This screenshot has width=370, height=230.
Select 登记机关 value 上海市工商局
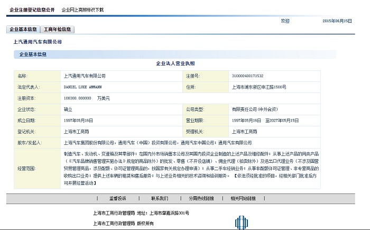(x=76, y=132)
